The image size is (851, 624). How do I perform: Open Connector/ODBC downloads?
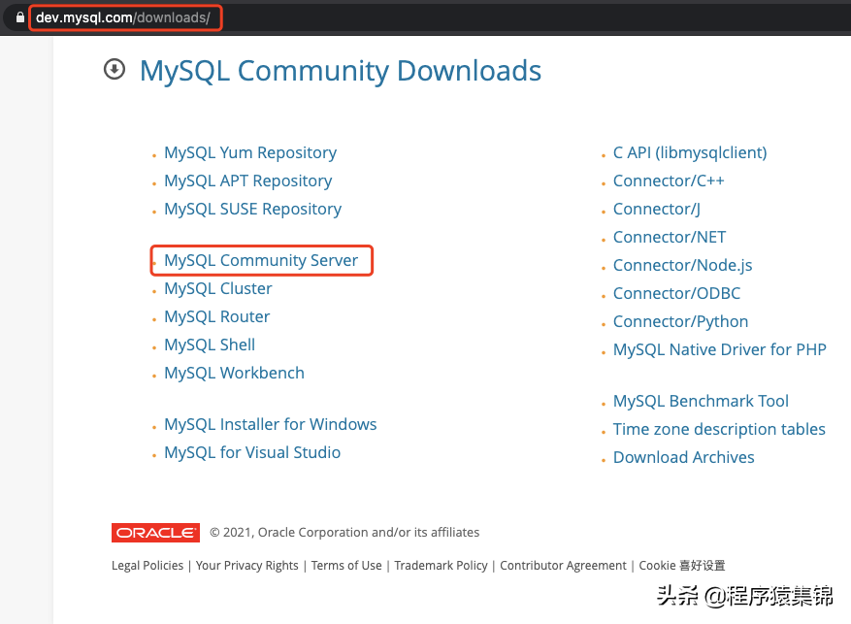676,294
